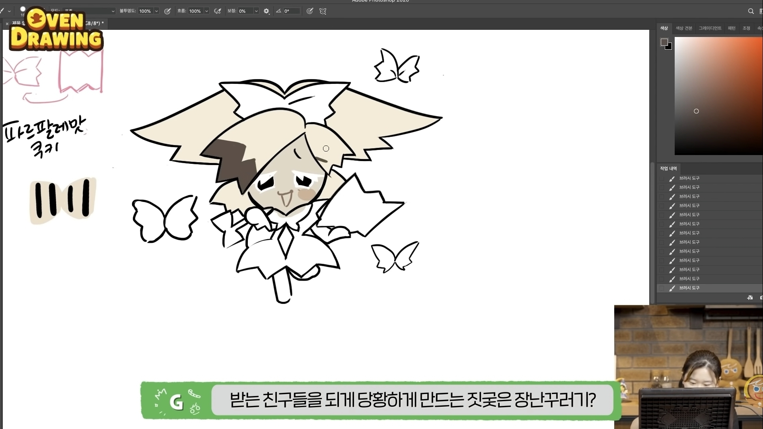Toggle history brush source on last state

coord(662,288)
